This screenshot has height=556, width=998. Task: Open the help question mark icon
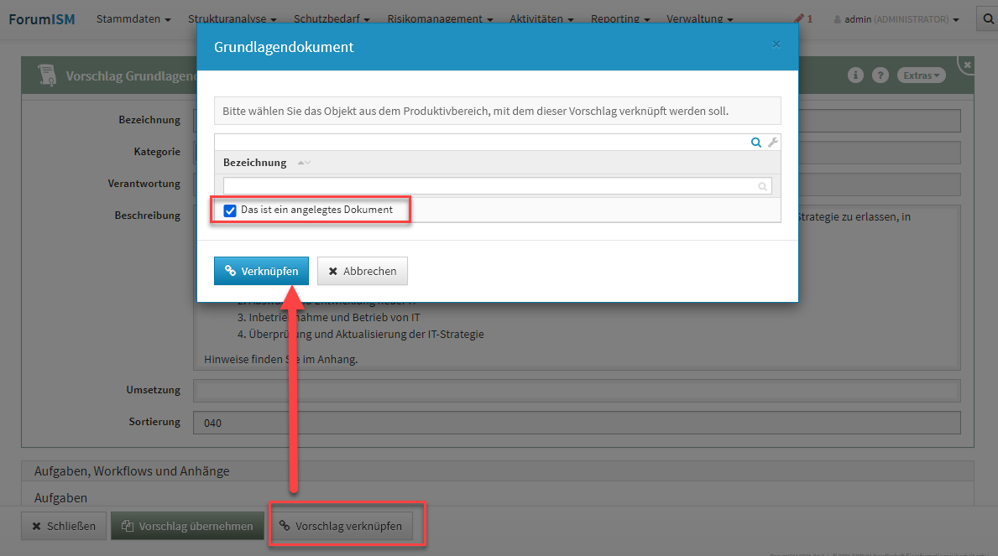coord(880,75)
